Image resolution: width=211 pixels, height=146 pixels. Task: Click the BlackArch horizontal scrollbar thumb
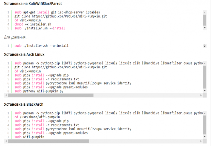click(x=49, y=141)
